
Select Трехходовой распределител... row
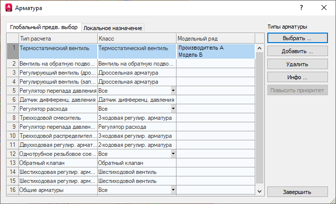pyautogui.click(x=58, y=136)
